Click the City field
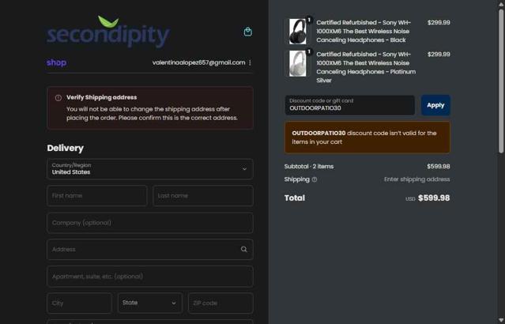The width and height of the screenshot is (505, 324). click(x=80, y=303)
